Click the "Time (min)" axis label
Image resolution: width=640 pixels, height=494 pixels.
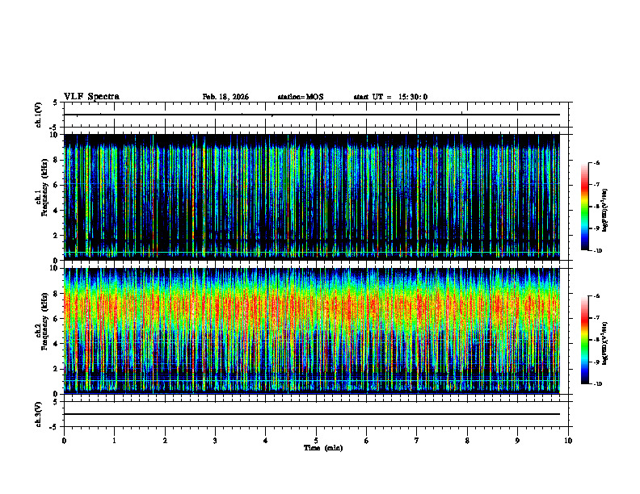click(x=323, y=448)
